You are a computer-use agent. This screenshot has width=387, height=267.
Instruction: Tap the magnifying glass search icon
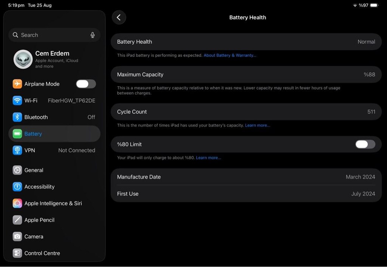15,35
